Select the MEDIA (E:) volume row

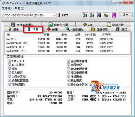coord(67,47)
